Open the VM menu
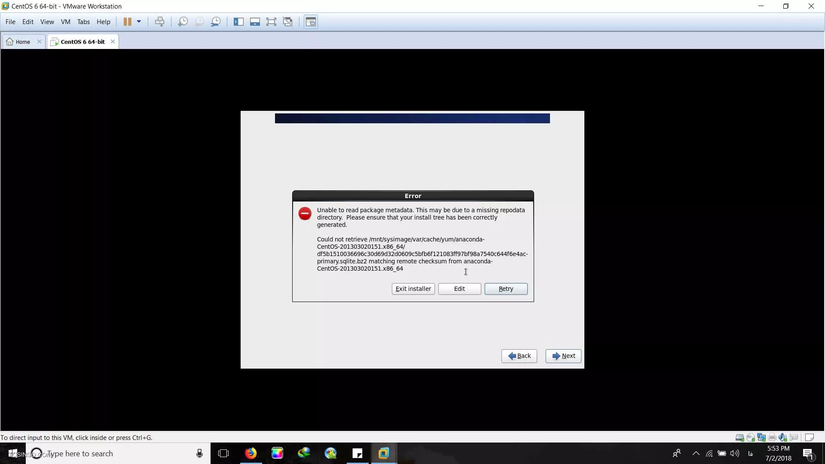The height and width of the screenshot is (464, 825). [65, 21]
